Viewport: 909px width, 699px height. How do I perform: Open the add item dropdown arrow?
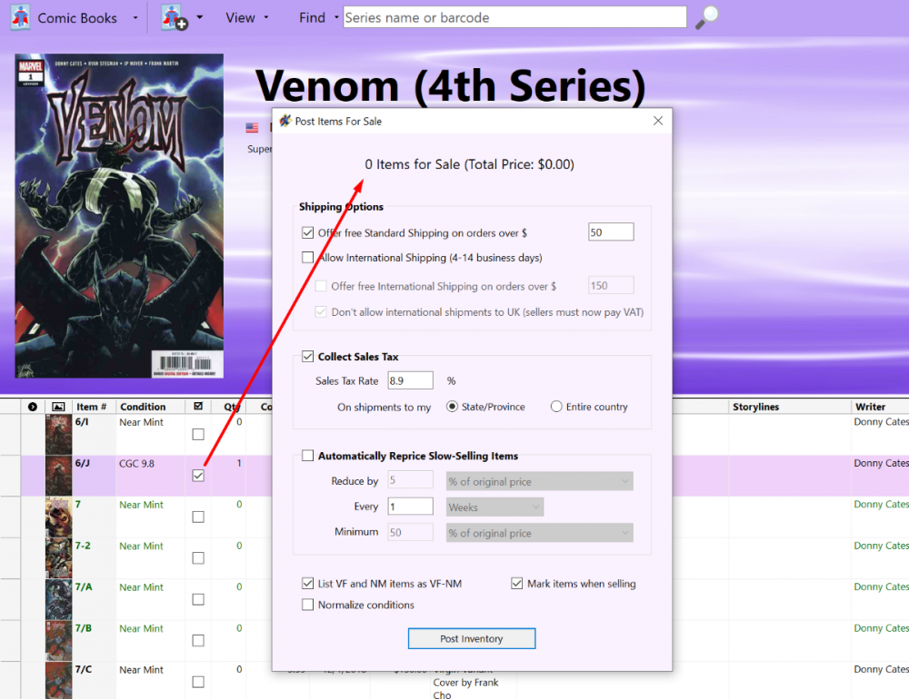click(200, 17)
